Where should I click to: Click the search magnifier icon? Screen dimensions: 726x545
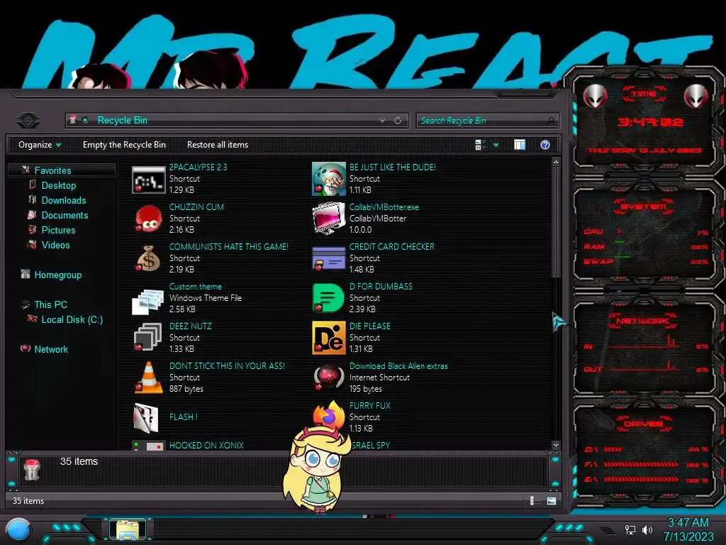[550, 121]
